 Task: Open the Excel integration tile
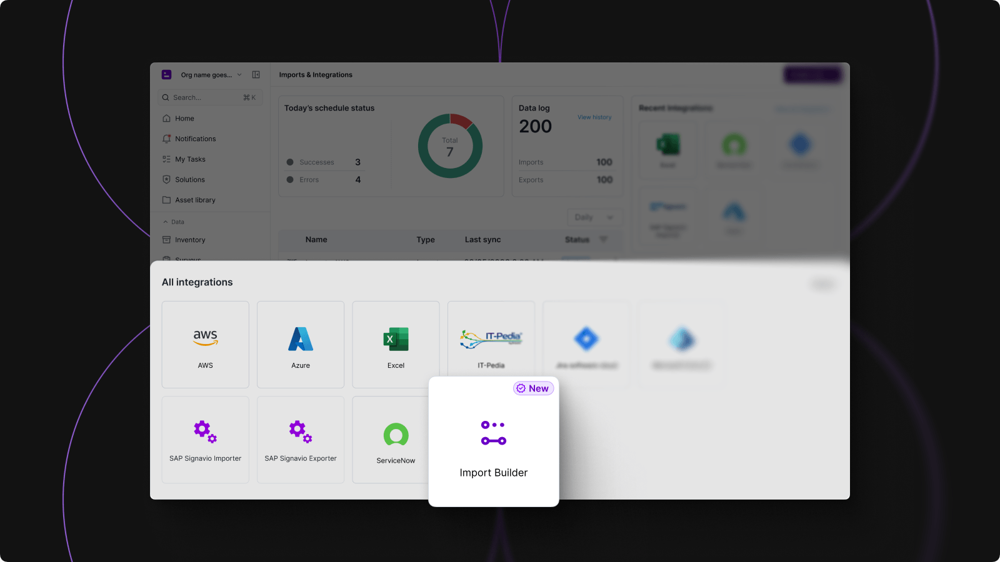(396, 344)
